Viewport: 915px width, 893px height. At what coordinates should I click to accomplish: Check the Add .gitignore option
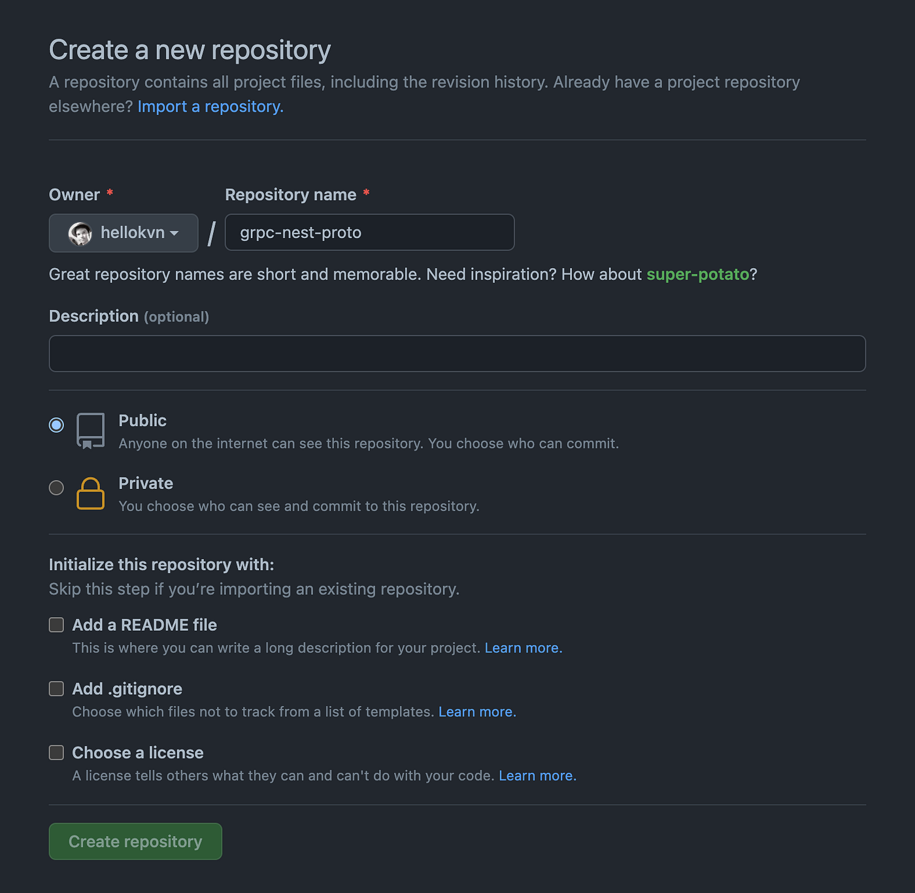click(56, 688)
